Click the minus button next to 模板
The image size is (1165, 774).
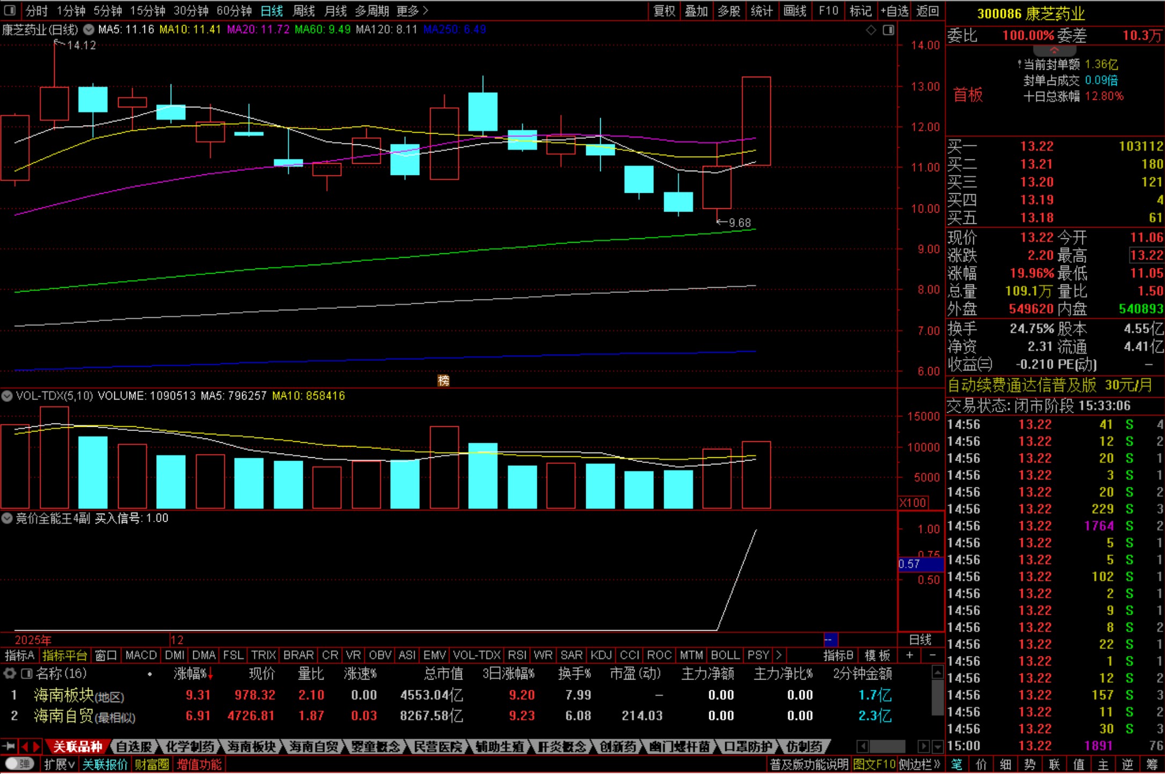coord(933,655)
